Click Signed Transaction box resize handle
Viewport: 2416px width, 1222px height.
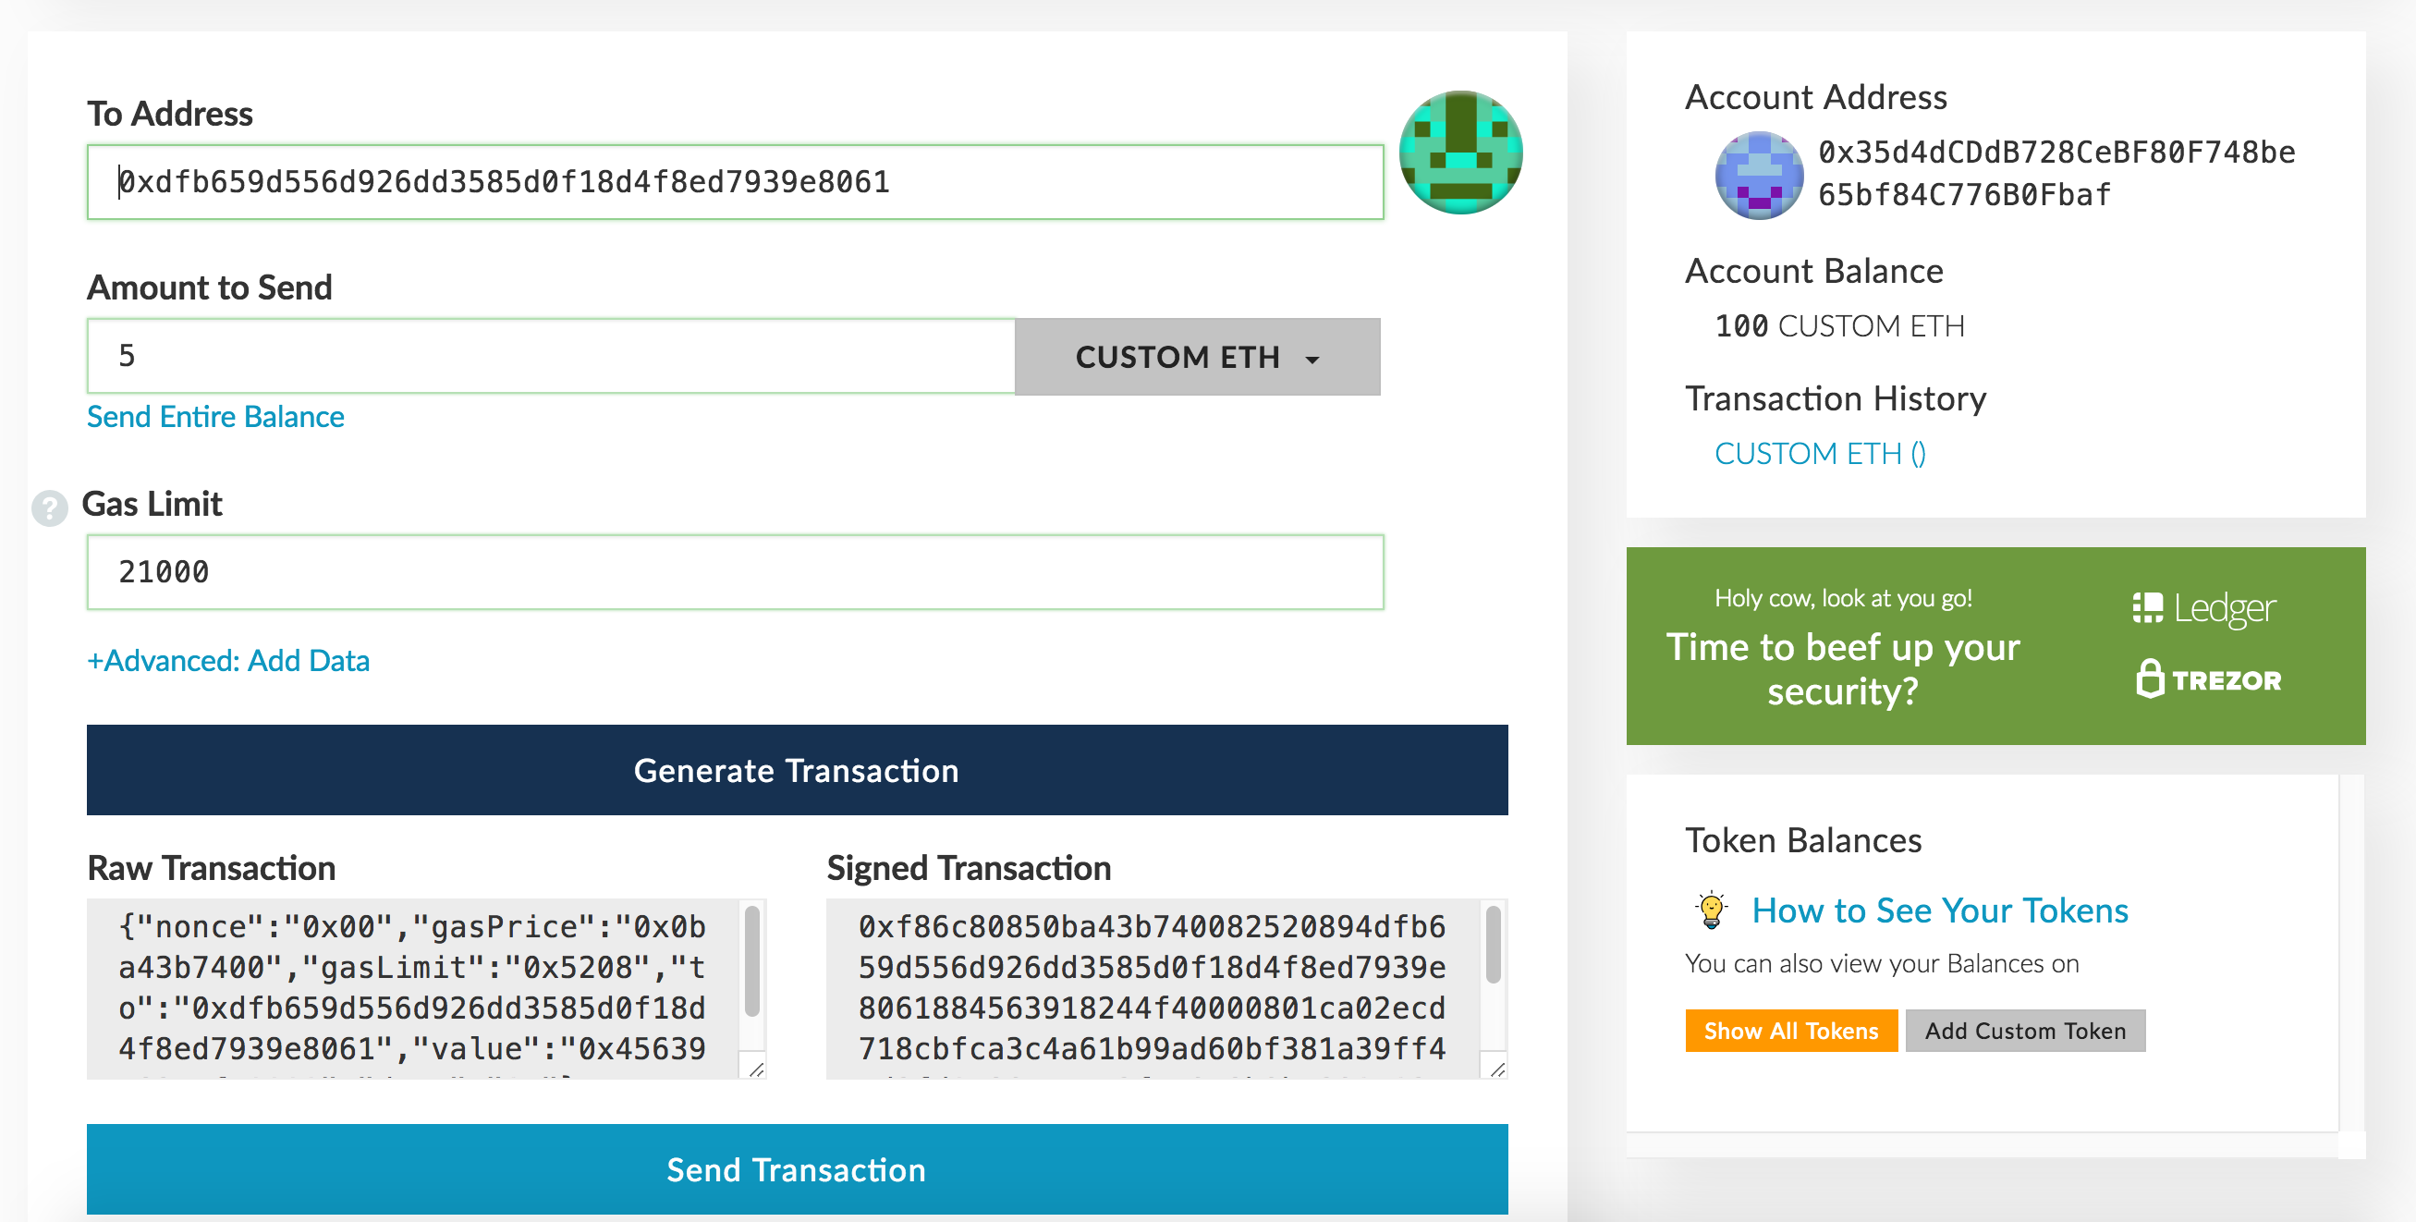1497,1069
